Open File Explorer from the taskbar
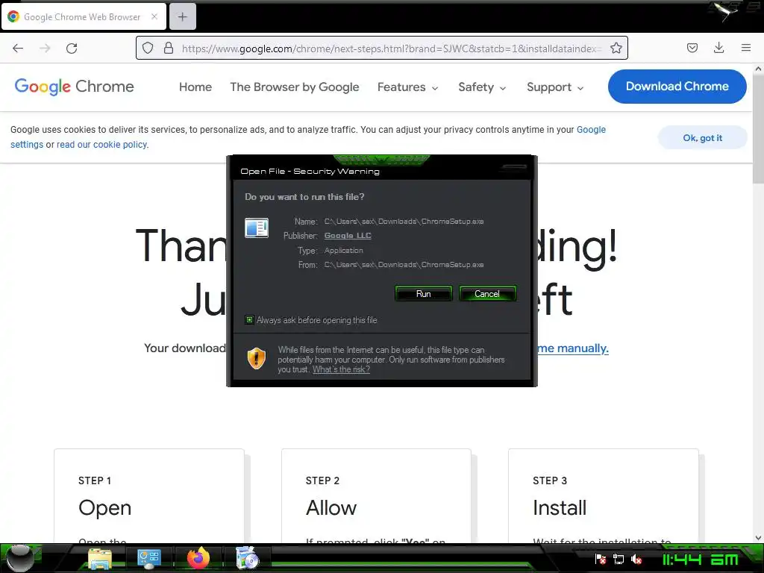 [100, 559]
